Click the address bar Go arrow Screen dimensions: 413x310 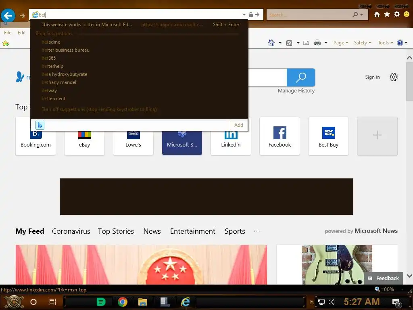pos(257,15)
